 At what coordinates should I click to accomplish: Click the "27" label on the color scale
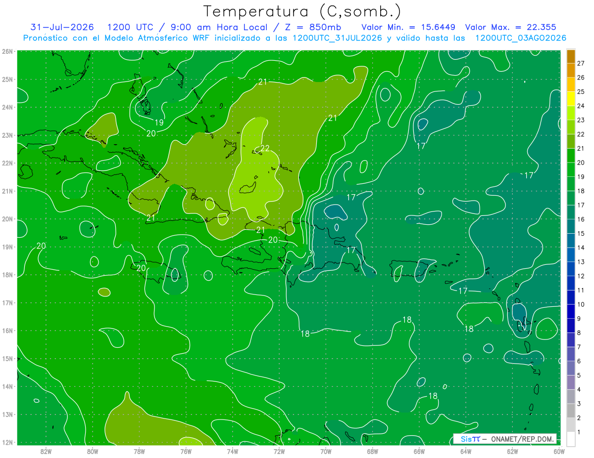click(x=581, y=63)
